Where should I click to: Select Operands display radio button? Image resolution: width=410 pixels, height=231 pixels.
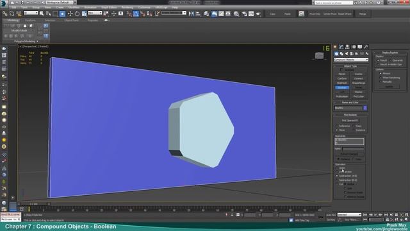[390, 60]
